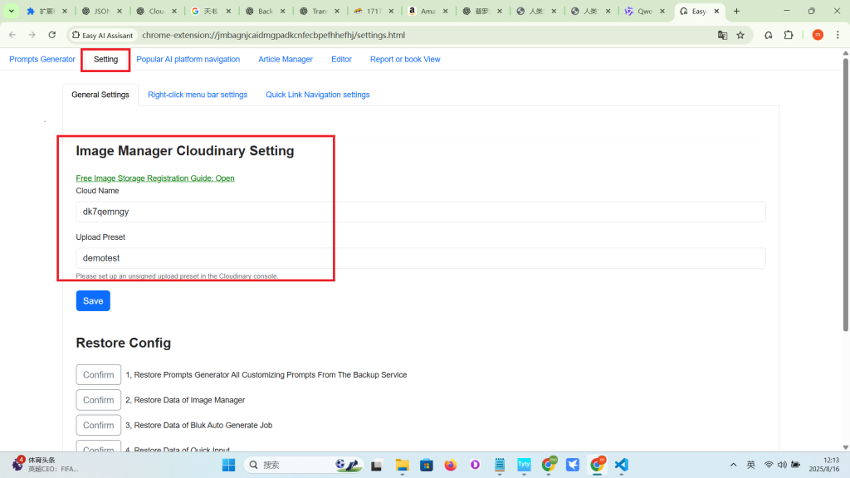The height and width of the screenshot is (478, 850).
Task: Open the Wi-Fi network tray icon
Action: [x=769, y=465]
